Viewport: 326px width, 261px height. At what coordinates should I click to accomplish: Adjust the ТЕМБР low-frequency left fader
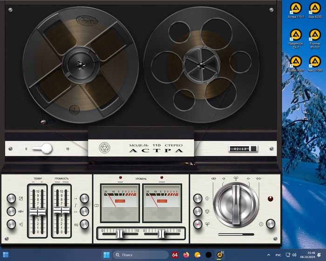34,212
